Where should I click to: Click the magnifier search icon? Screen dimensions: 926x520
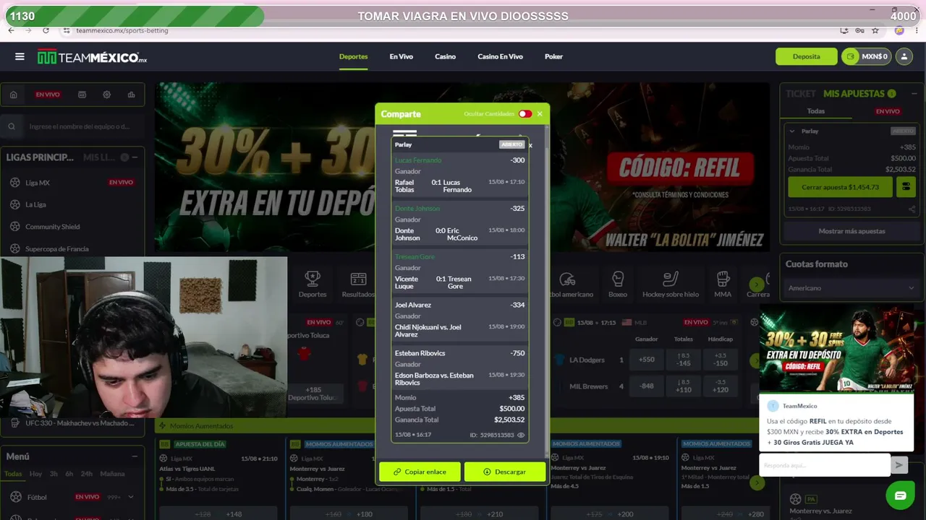tap(12, 126)
